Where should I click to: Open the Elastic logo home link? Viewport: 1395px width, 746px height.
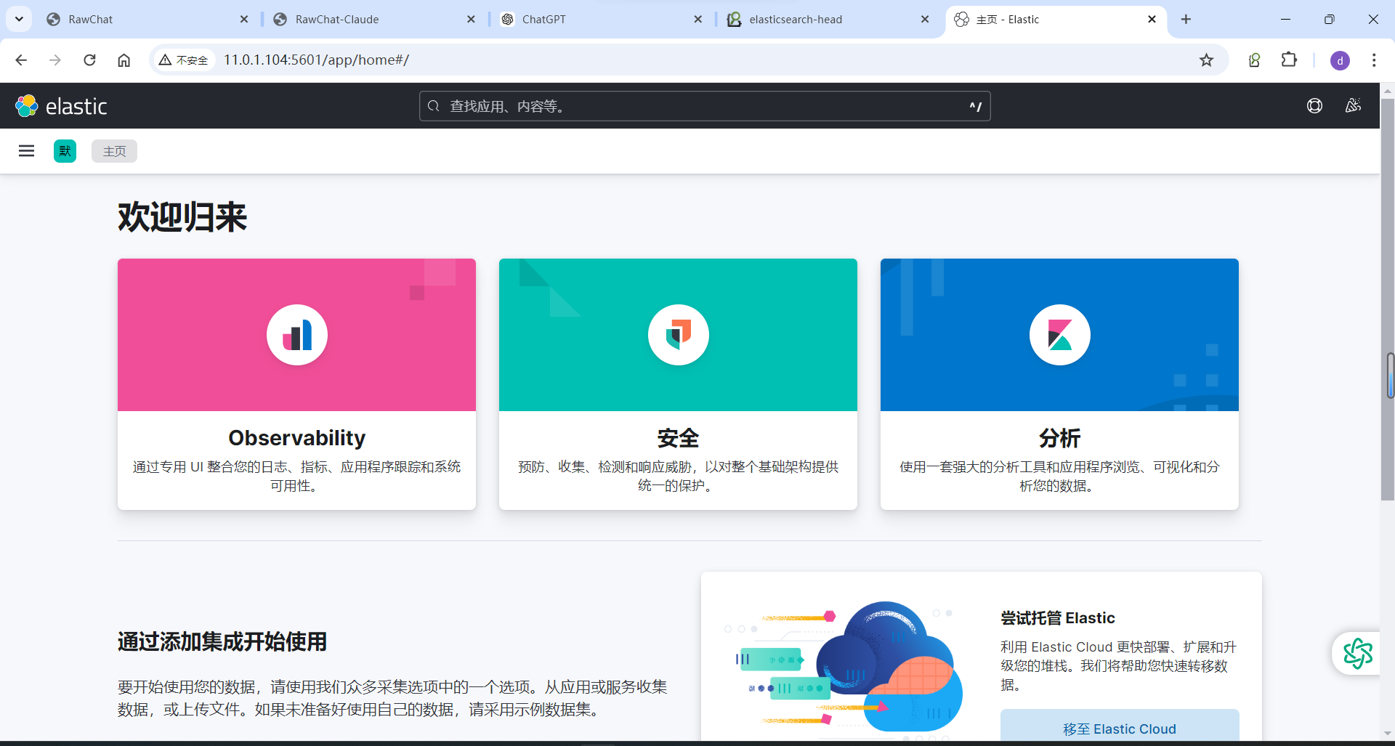coord(61,106)
